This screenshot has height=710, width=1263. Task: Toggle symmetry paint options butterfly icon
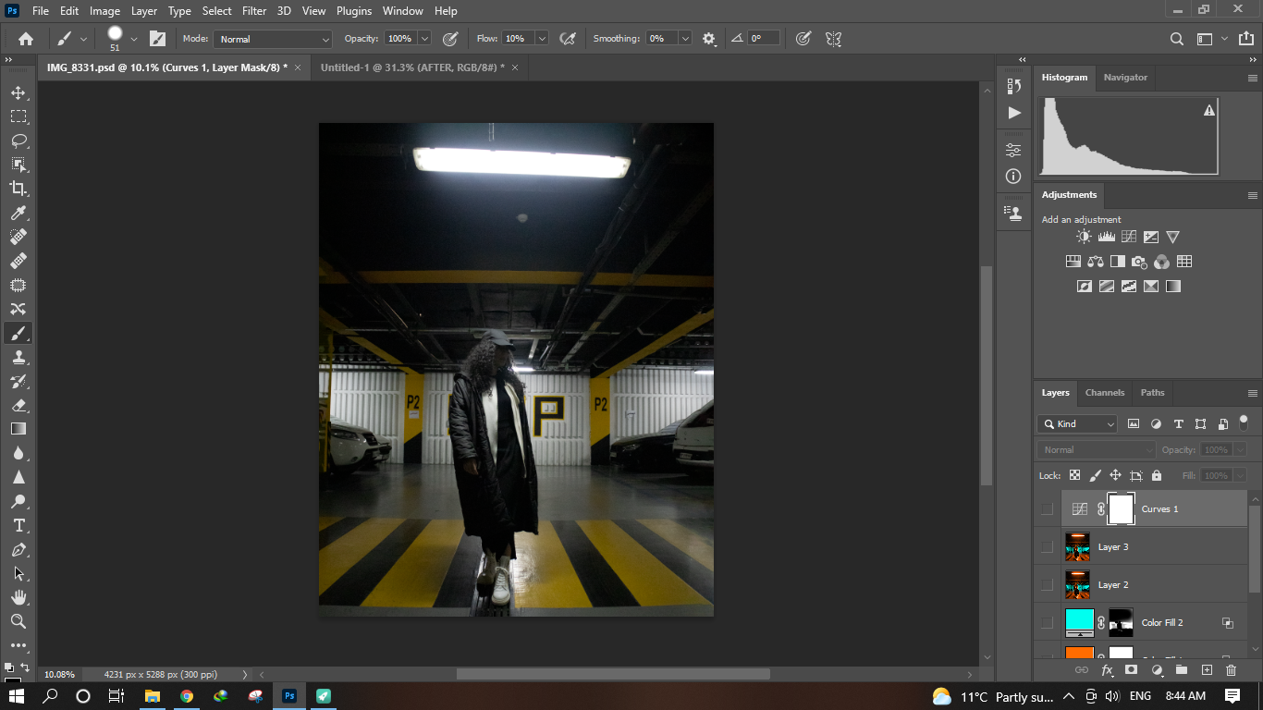(x=833, y=39)
